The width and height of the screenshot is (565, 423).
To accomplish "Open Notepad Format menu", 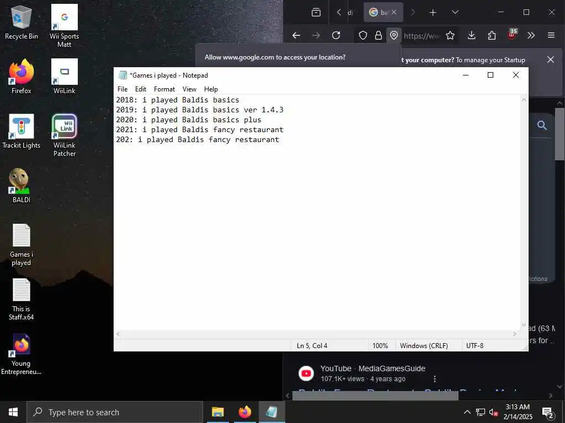I will tap(164, 89).
